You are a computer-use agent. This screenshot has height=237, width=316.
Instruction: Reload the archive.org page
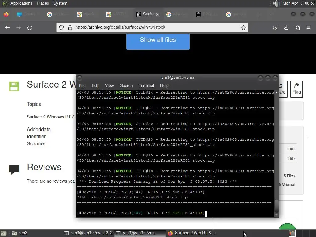(30, 27)
